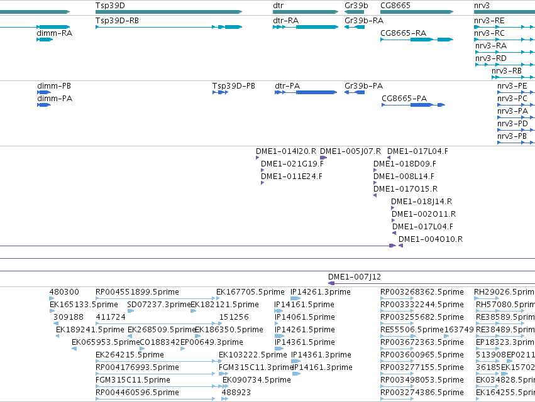Open the DME1-007J12 BAC label

pyautogui.click(x=355, y=277)
